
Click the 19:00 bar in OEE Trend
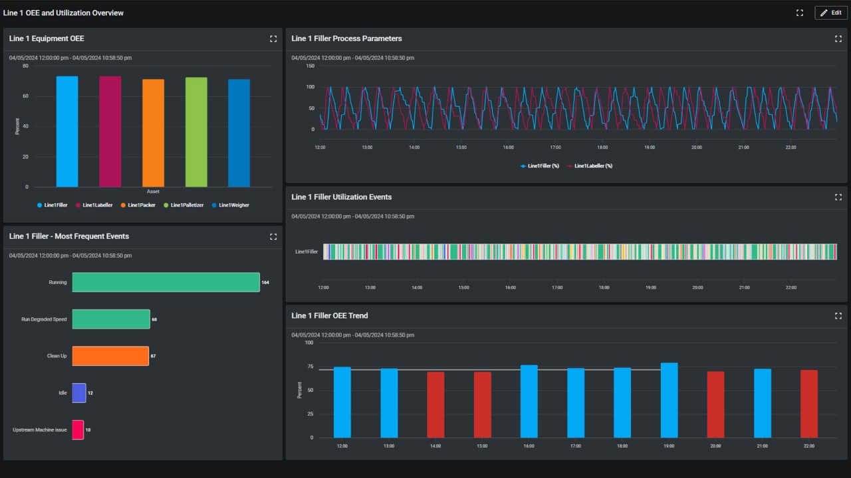point(669,400)
